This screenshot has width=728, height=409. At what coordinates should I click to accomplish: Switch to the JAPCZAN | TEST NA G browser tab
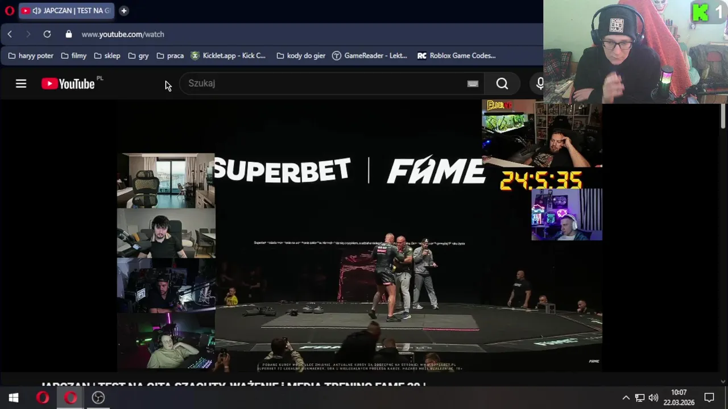tap(66, 11)
